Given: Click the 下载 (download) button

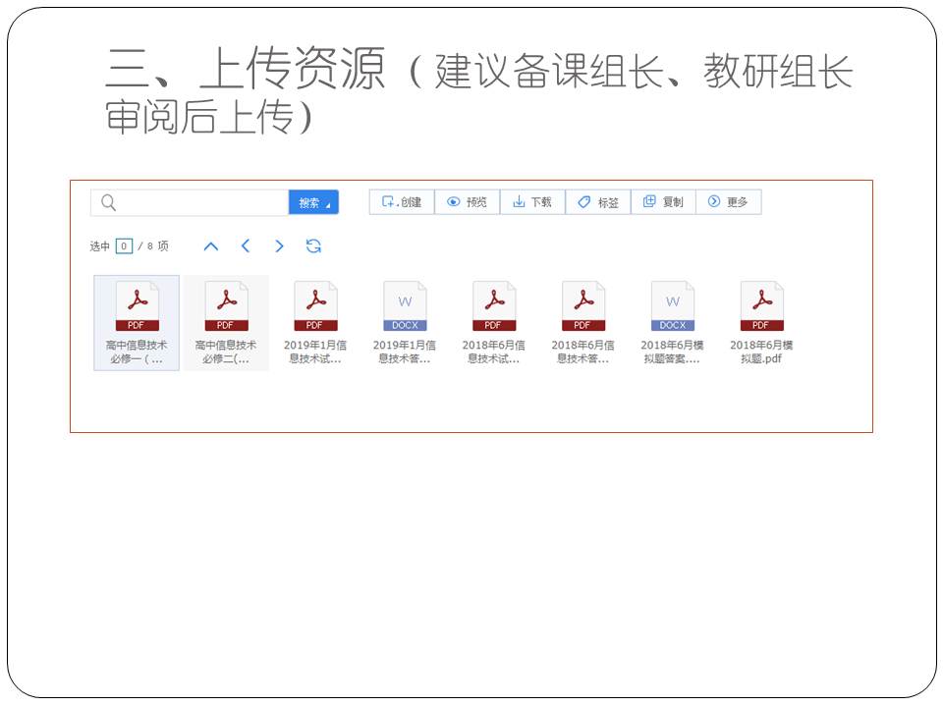Looking at the screenshot, I should 532,202.
